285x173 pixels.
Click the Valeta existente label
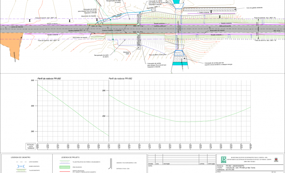click(x=203, y=12)
